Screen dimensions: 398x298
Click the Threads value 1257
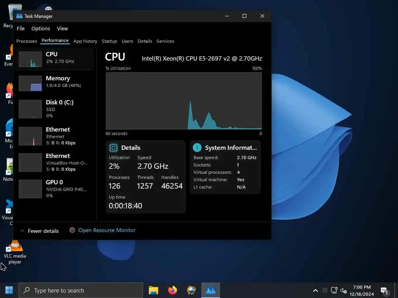pos(145,186)
